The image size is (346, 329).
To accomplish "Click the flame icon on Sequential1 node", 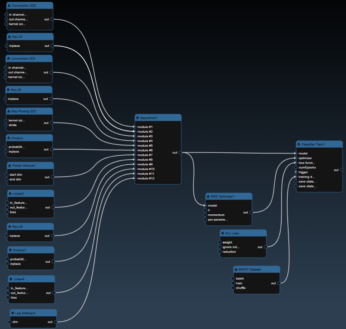I will click(138, 118).
